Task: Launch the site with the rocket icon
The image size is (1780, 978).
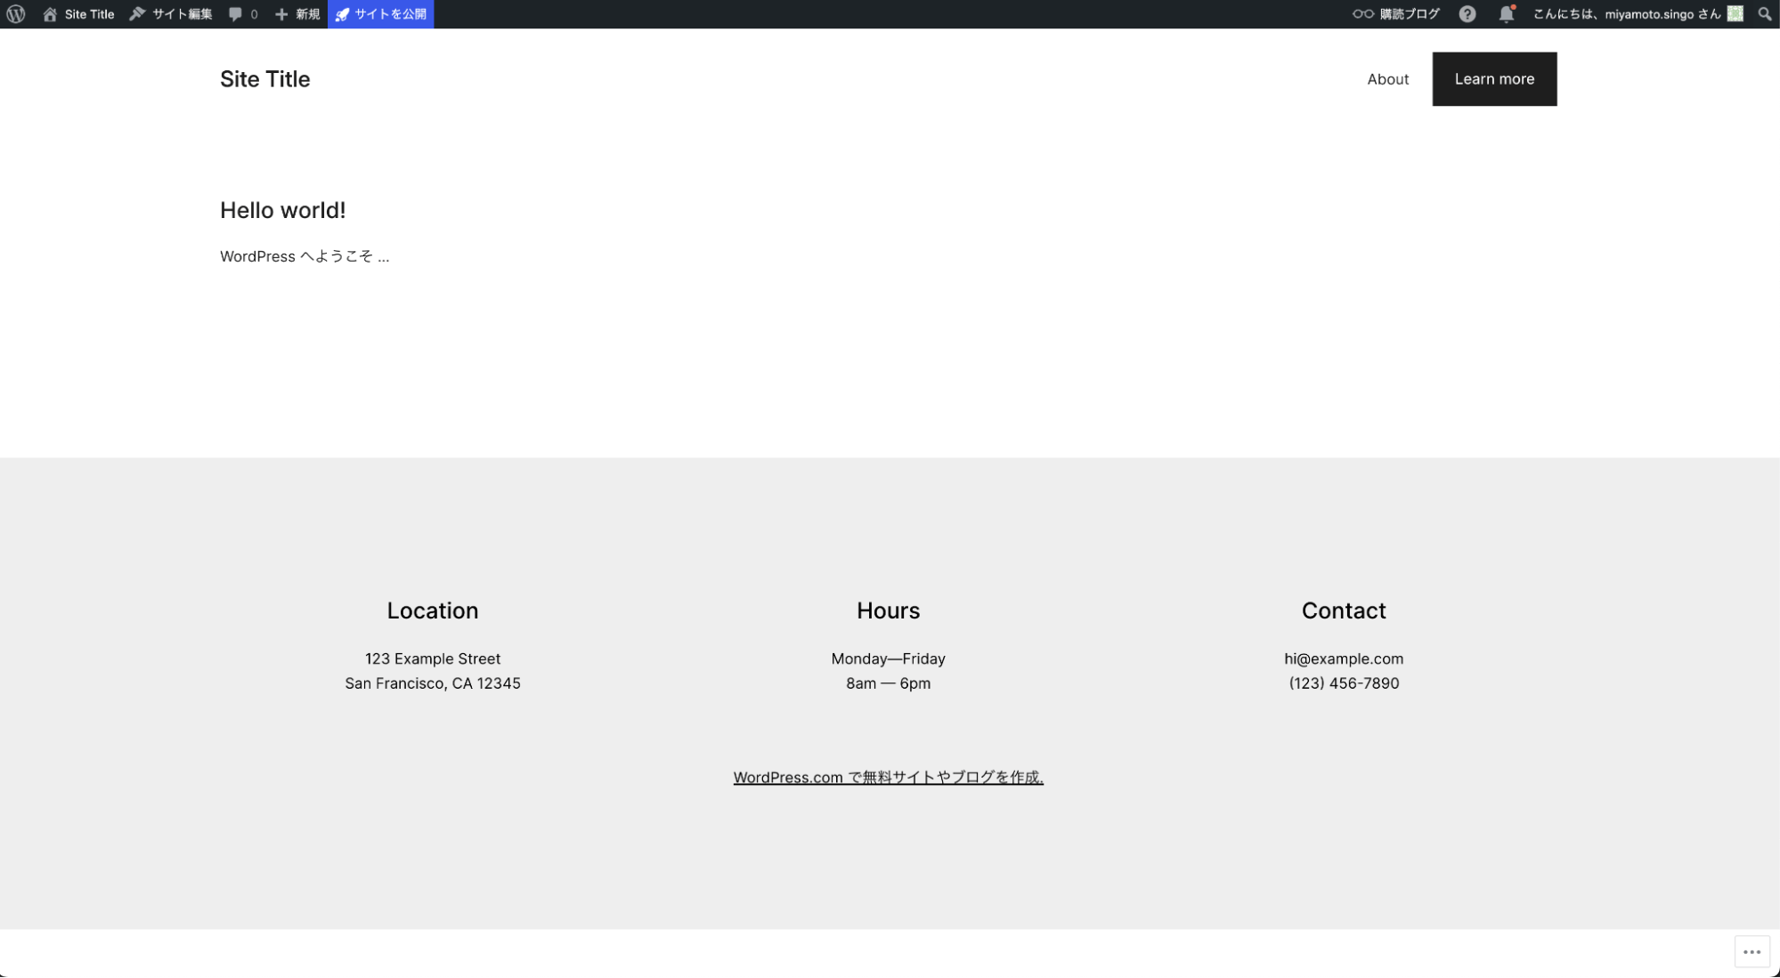Action: (x=343, y=13)
